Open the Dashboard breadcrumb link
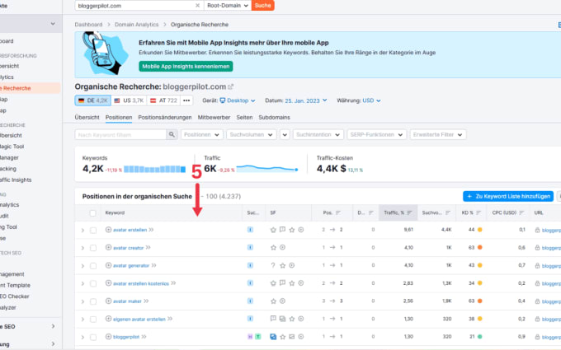The width and height of the screenshot is (561, 350). tap(88, 24)
